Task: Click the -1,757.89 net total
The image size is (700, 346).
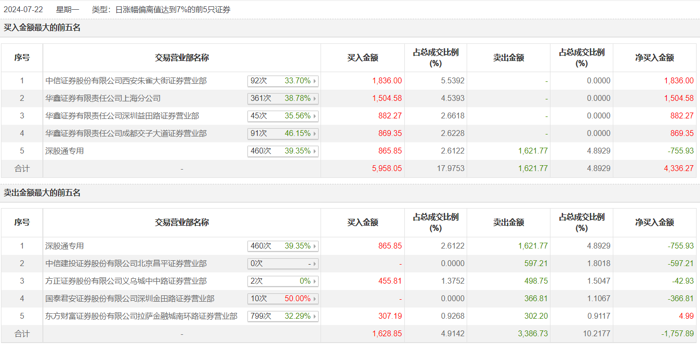Action: pyautogui.click(x=677, y=334)
